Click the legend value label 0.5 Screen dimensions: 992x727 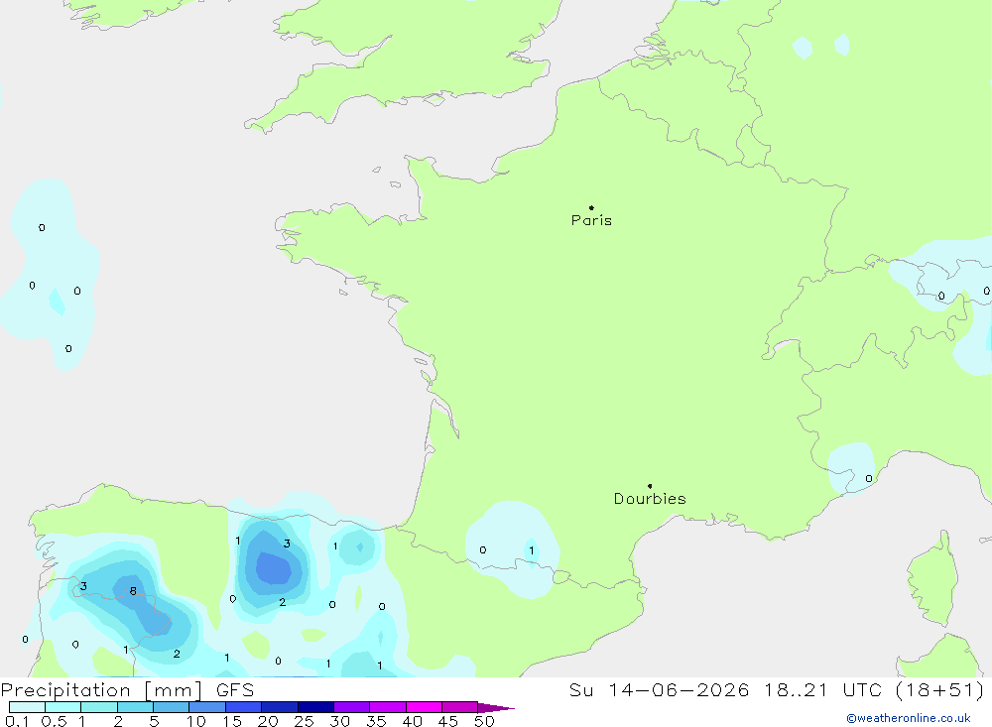click(54, 721)
